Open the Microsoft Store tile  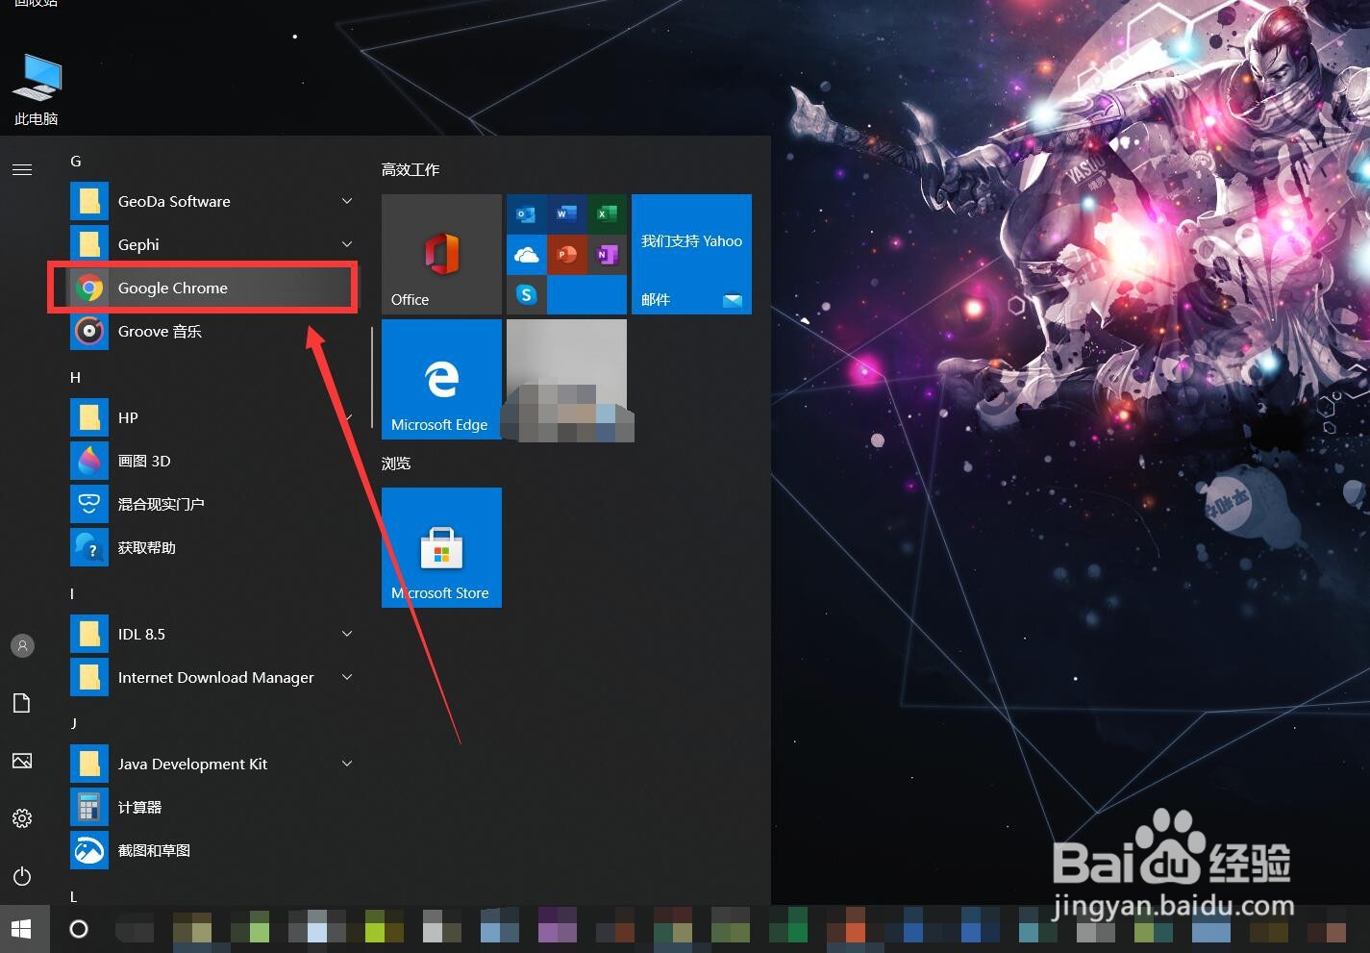(x=441, y=547)
